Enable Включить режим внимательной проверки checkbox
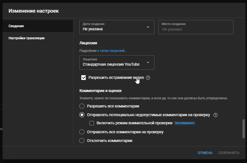247x163 pixels. pyautogui.click(x=92, y=123)
